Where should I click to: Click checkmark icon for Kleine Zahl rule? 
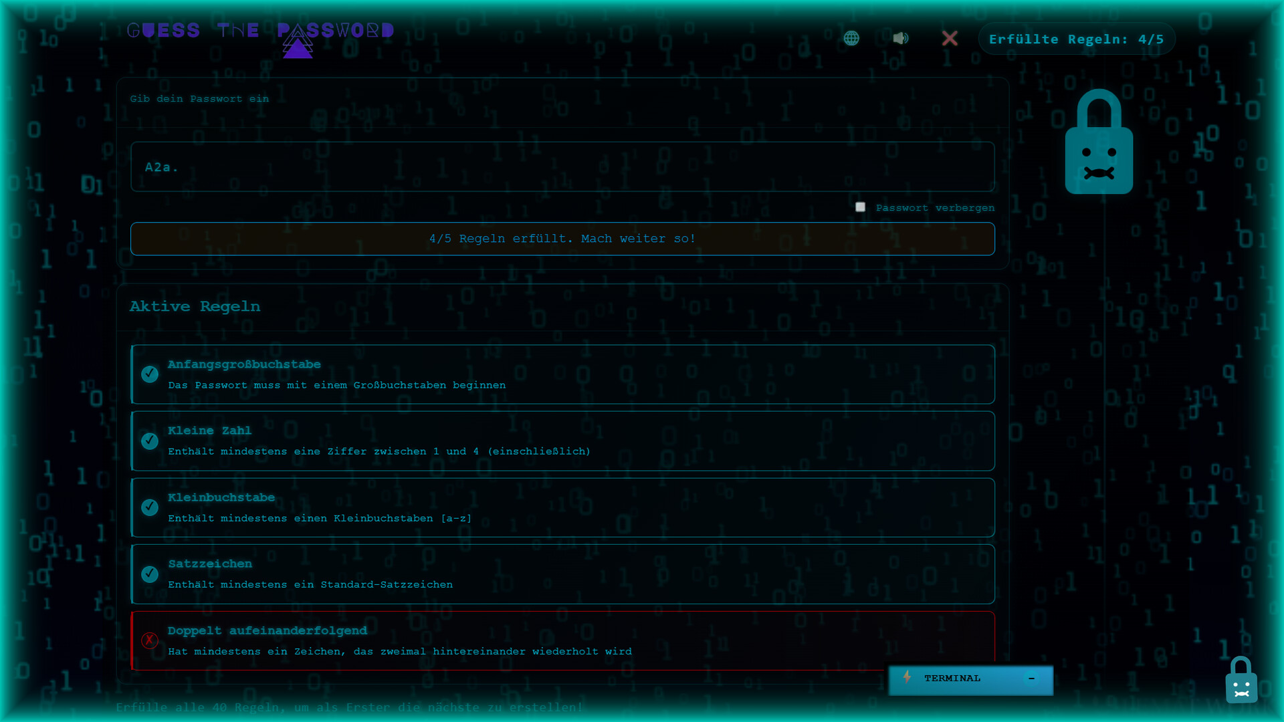150,441
